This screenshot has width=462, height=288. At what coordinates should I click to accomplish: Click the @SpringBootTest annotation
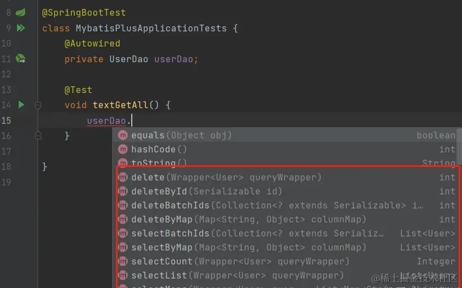[84, 12]
